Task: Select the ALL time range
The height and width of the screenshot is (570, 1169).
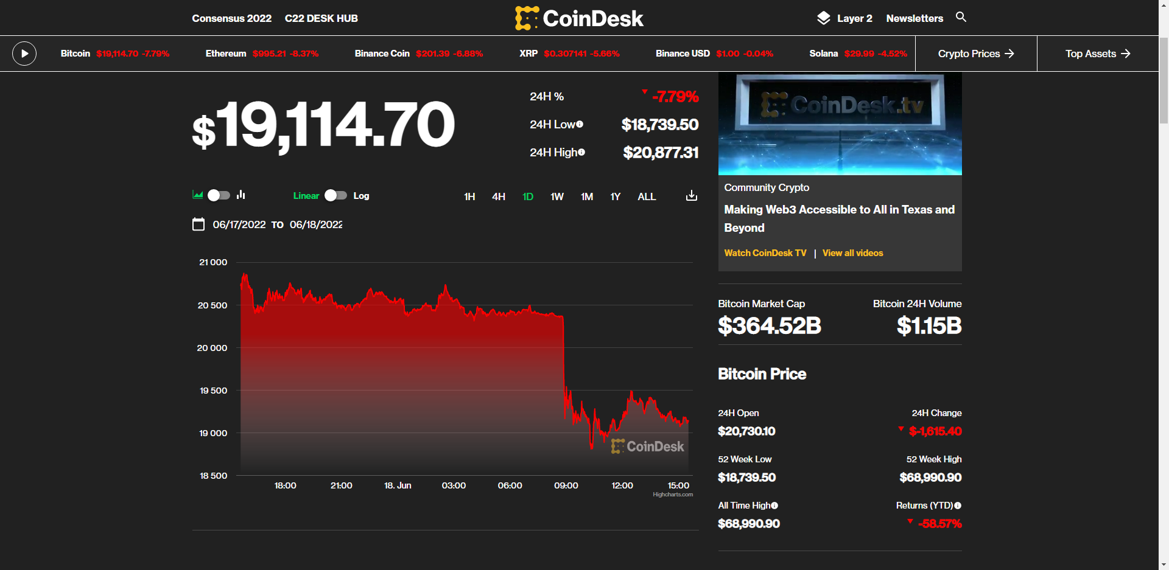Action: [647, 196]
